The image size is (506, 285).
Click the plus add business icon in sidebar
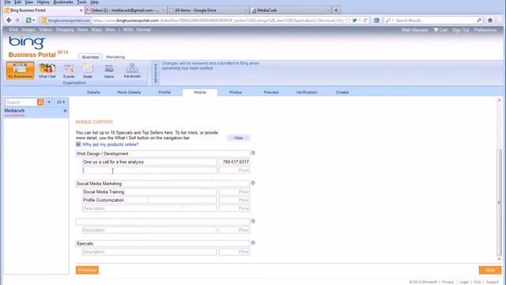point(49,102)
